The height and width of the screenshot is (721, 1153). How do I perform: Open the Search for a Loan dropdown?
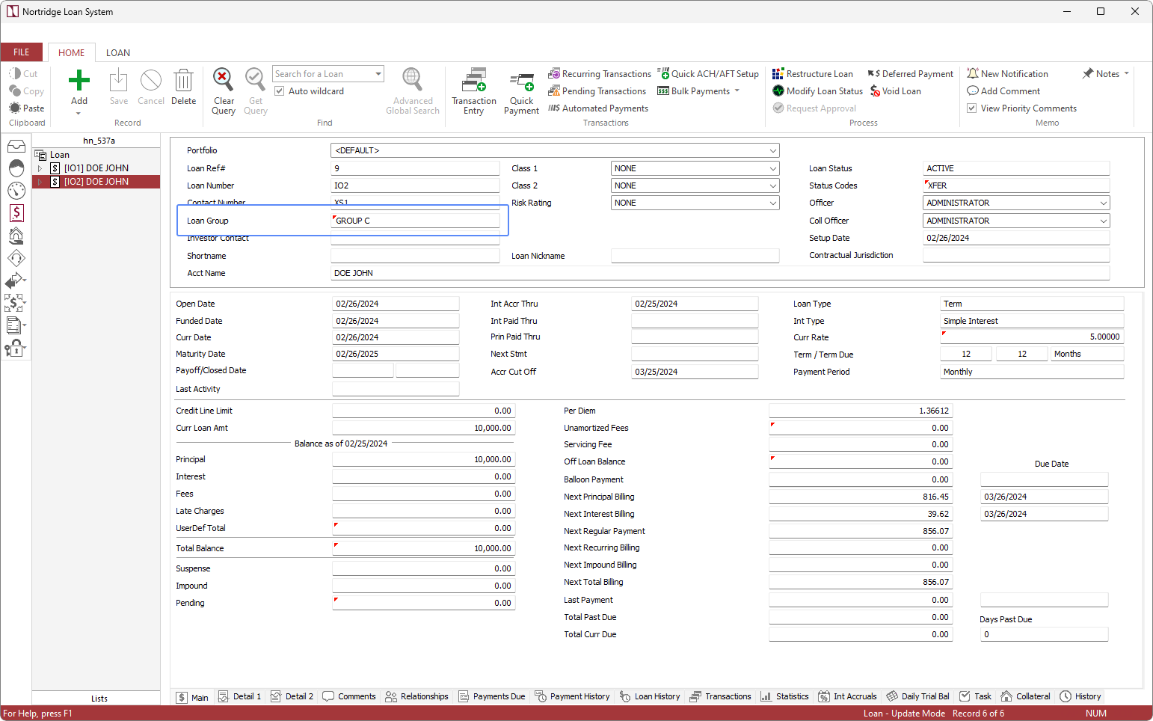[x=378, y=74]
